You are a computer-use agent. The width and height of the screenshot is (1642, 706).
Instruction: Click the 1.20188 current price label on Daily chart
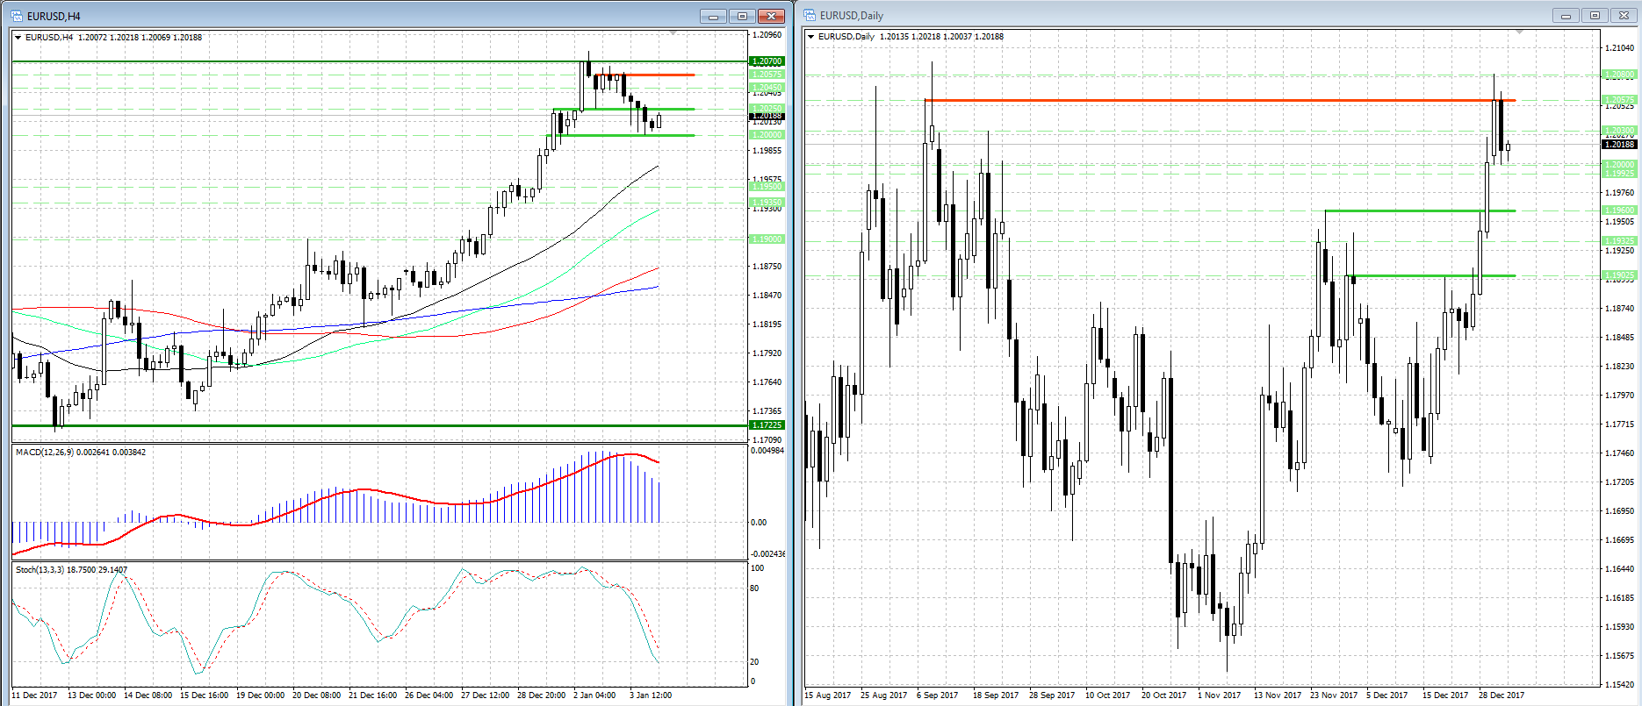[x=1619, y=144]
